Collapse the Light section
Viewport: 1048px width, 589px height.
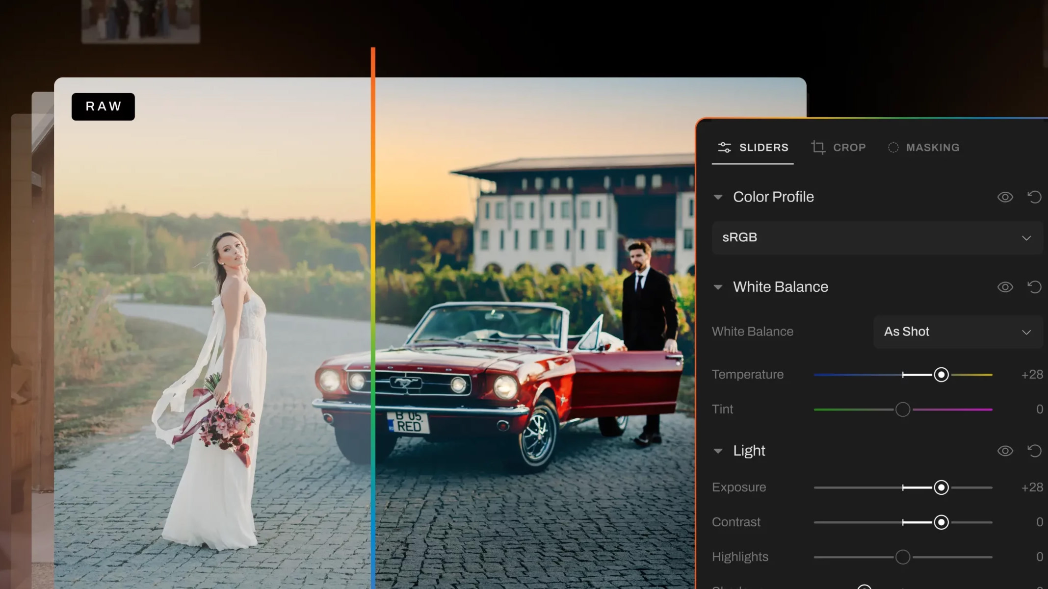pos(718,451)
